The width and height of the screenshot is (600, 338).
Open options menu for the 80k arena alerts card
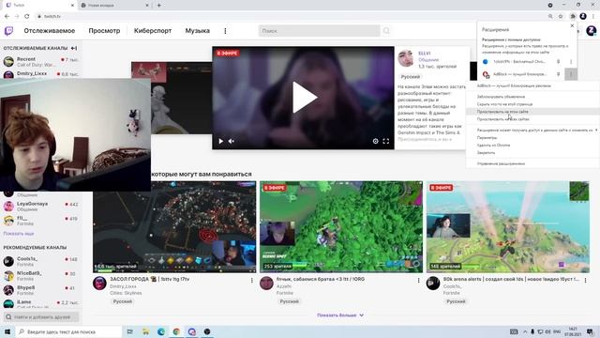585,281
